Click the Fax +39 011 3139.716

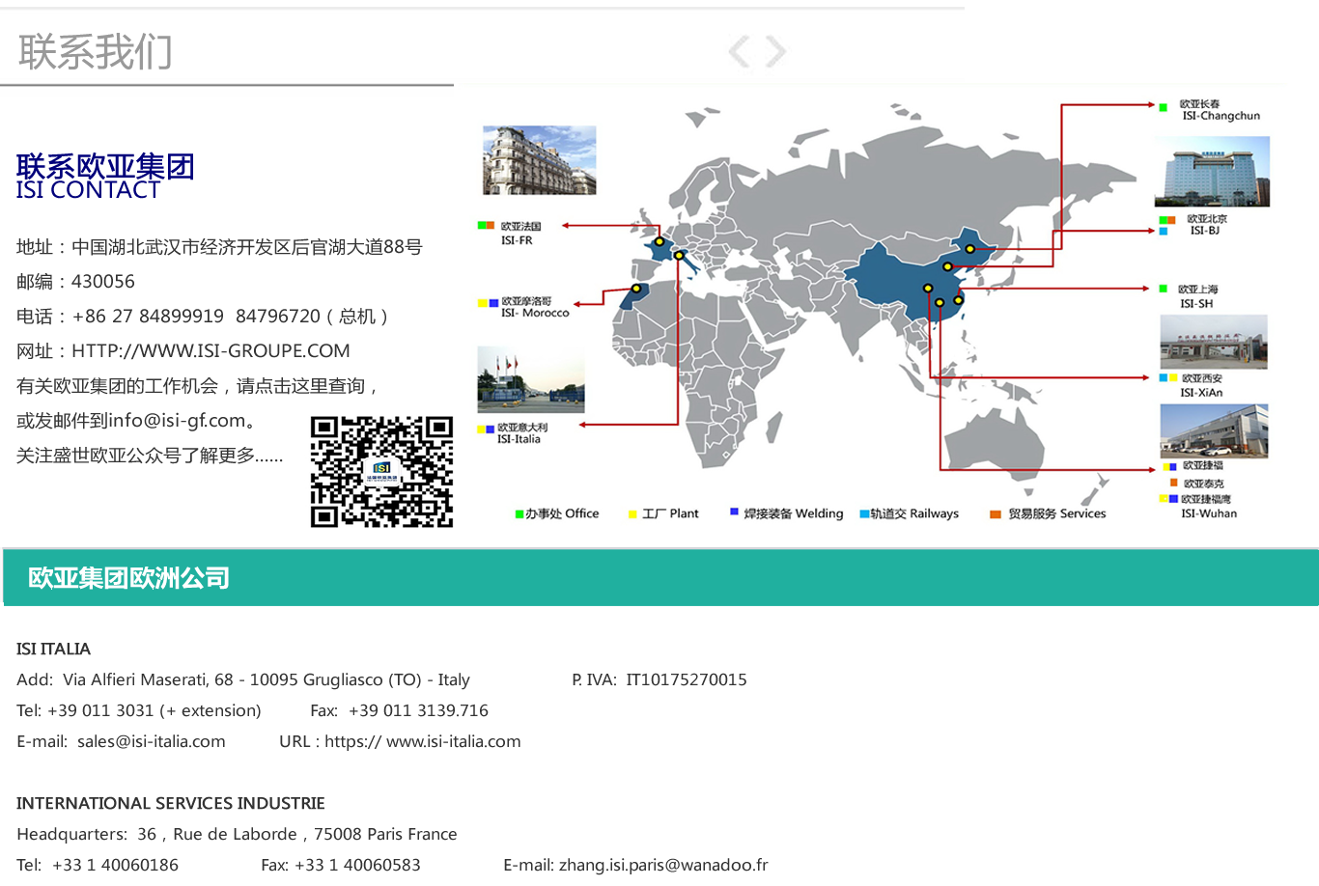pos(400,710)
